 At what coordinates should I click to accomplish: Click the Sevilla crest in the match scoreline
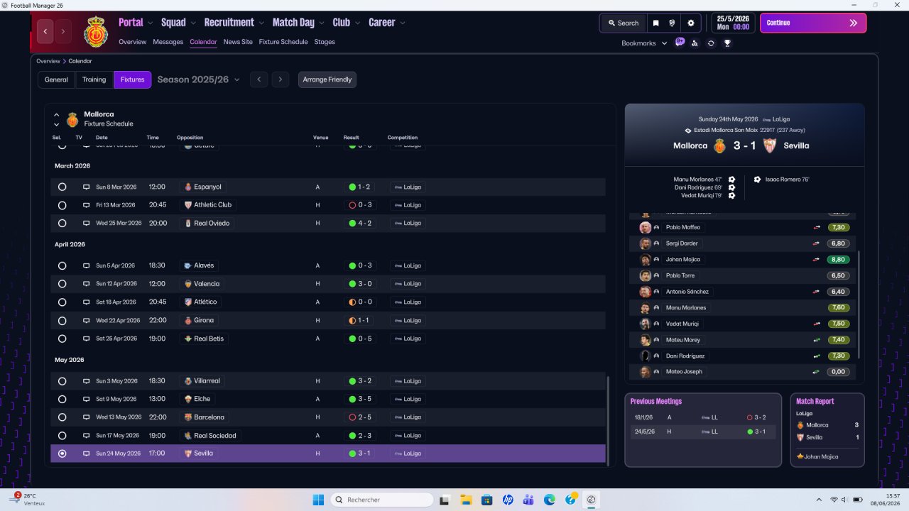click(769, 145)
